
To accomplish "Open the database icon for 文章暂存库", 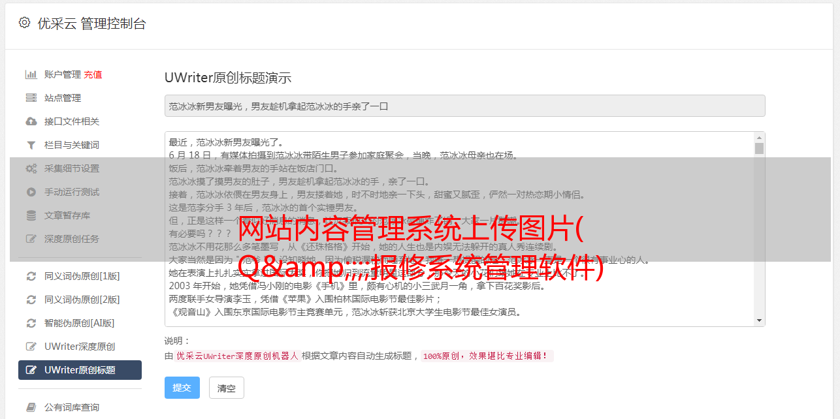I will point(31,215).
